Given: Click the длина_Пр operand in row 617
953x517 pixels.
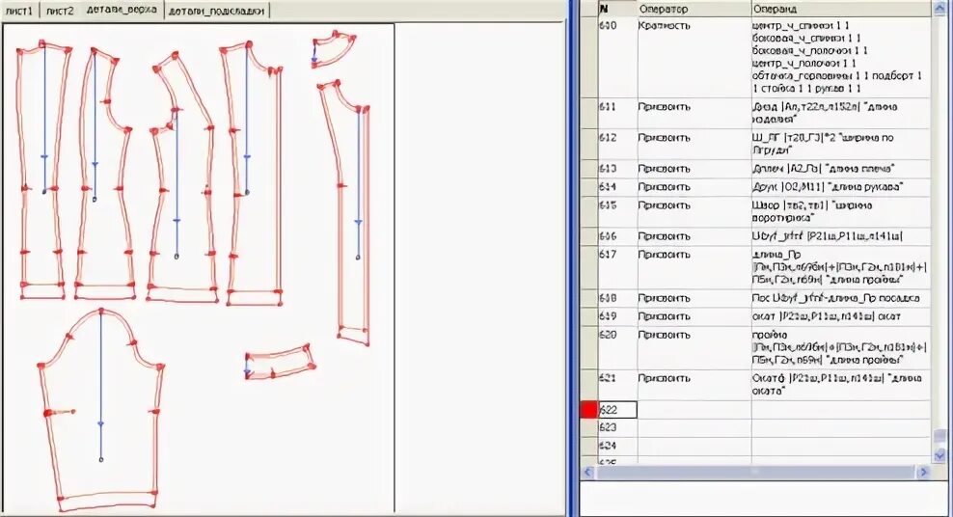Looking at the screenshot, I should tap(840, 267).
